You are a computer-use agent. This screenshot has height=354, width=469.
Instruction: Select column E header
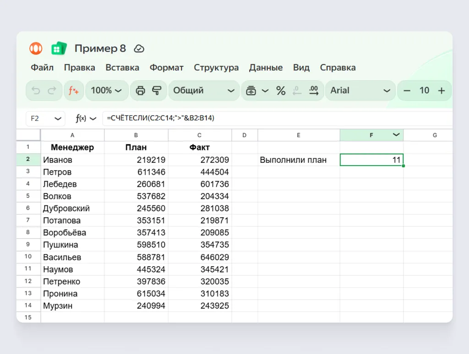click(299, 135)
